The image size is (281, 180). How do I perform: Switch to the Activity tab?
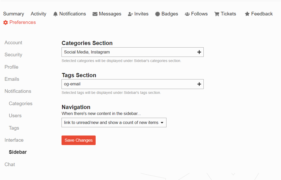39,14
